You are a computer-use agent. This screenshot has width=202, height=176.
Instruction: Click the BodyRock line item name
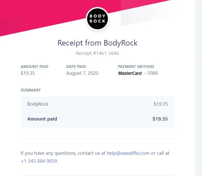click(x=38, y=104)
